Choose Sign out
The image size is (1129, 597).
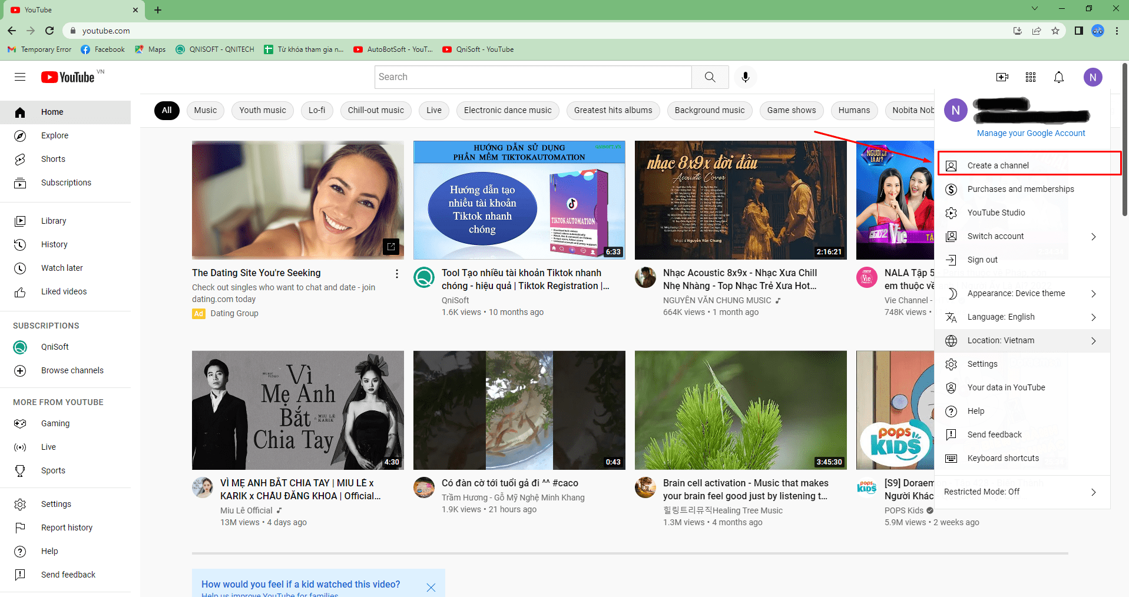(1022, 260)
